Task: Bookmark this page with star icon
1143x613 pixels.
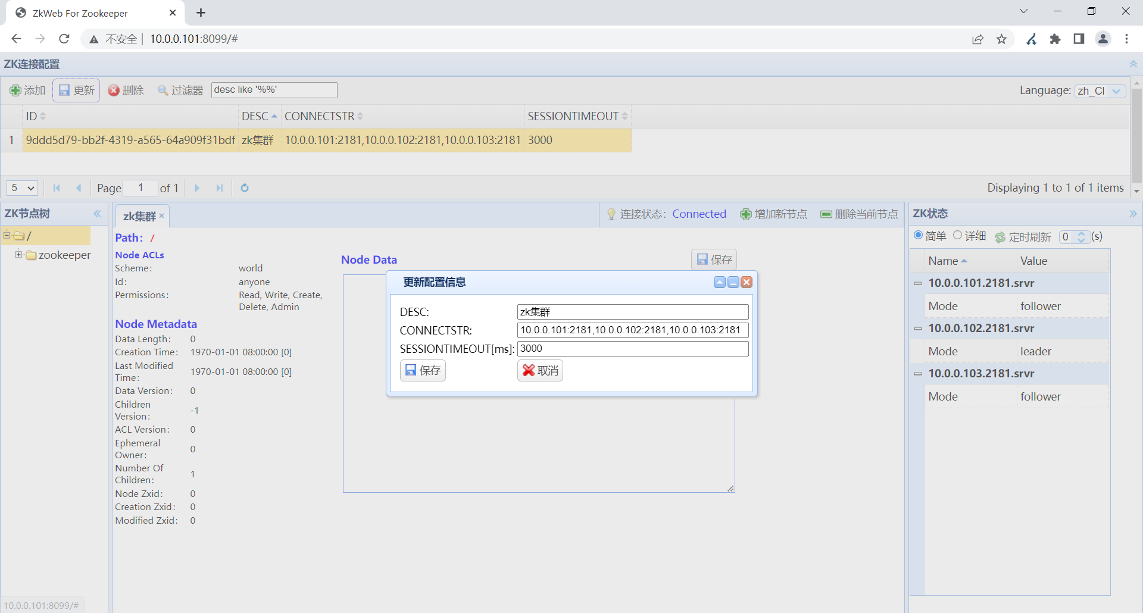Action: click(x=1002, y=39)
